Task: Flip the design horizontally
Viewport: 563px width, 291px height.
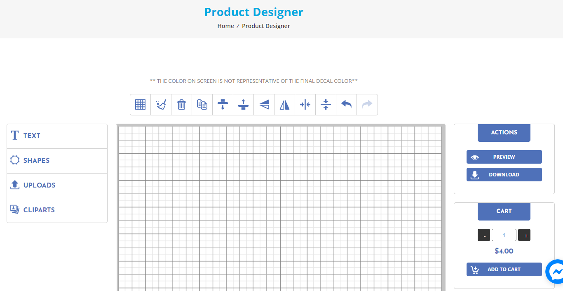Action: pos(284,104)
